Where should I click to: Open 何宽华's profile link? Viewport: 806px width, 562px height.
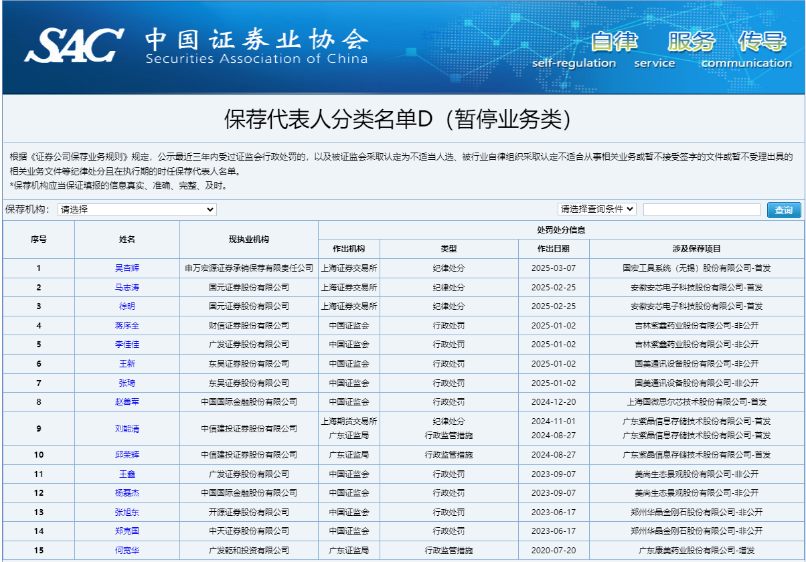127,551
